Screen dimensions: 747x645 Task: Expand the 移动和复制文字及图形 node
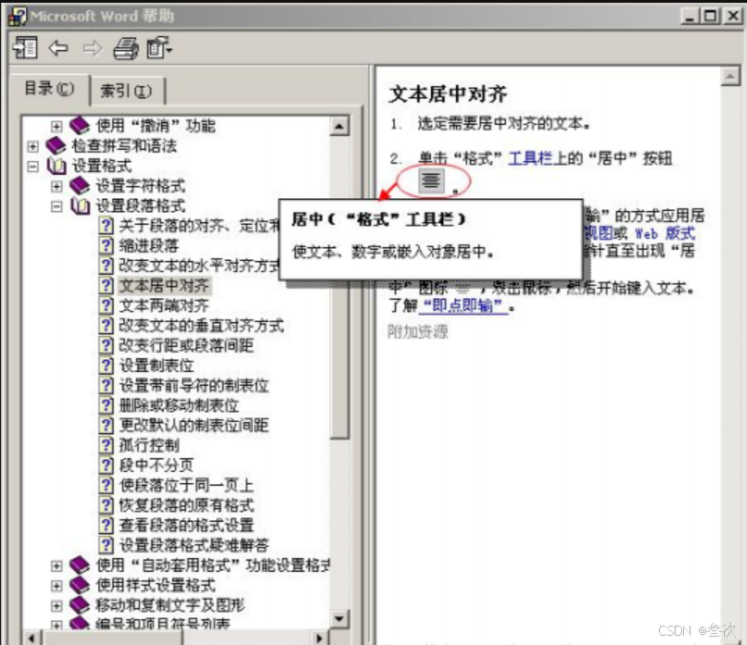click(57, 605)
